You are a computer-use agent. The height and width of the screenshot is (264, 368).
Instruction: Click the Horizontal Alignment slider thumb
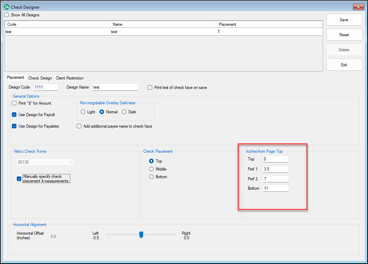pyautogui.click(x=141, y=235)
